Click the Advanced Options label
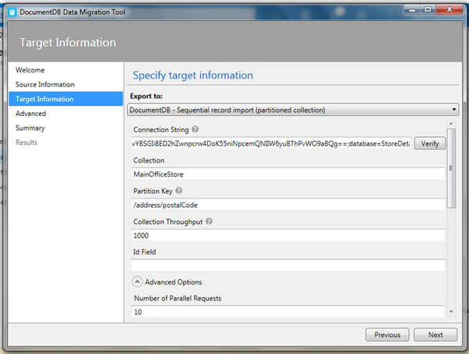Screen dimensions: 469x354 [x=174, y=282]
